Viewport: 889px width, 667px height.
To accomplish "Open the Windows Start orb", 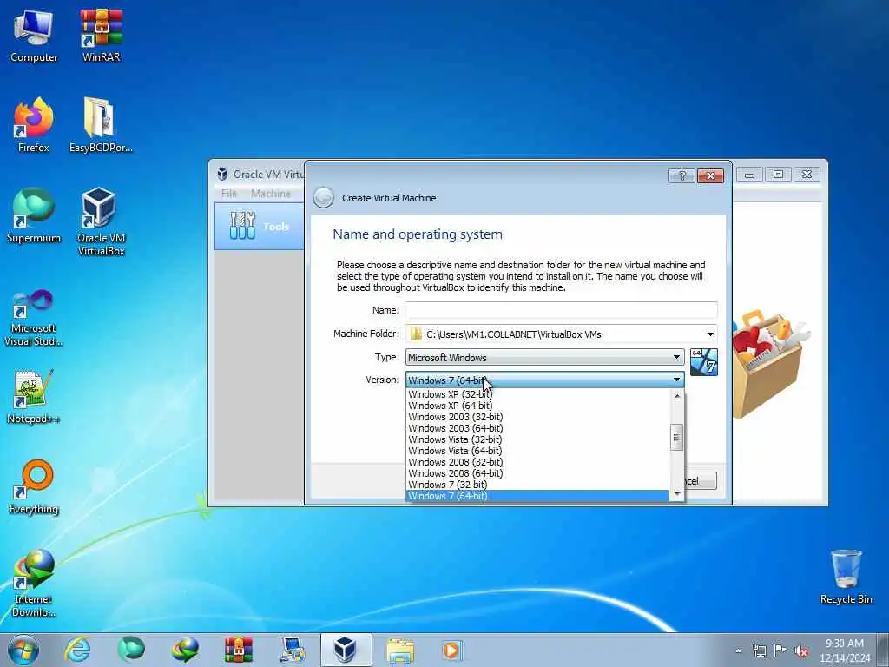I will click(23, 650).
